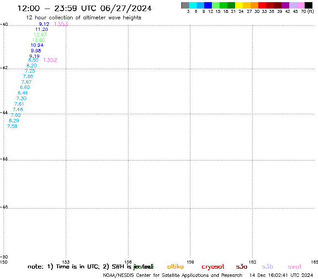Image resolution: width=318 pixels, height=279 pixels.
Task: Click the reading "8.50"
Action: coord(33,60)
